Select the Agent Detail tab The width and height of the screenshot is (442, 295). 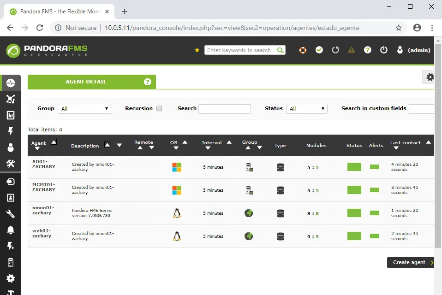(92, 82)
